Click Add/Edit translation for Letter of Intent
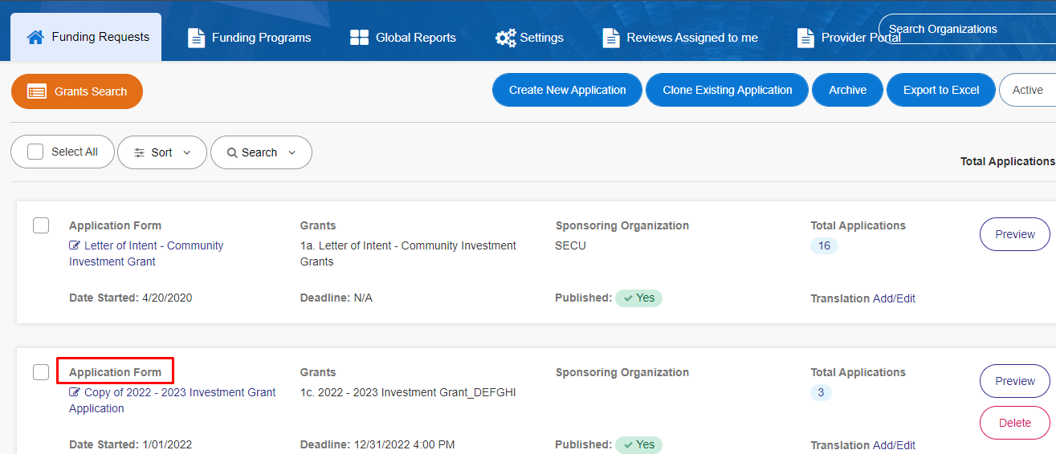Image resolution: width=1056 pixels, height=454 pixels. pyautogui.click(x=894, y=298)
